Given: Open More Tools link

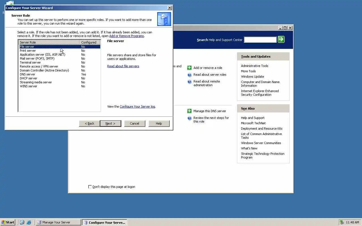Looking at the screenshot, I should coord(248,71).
